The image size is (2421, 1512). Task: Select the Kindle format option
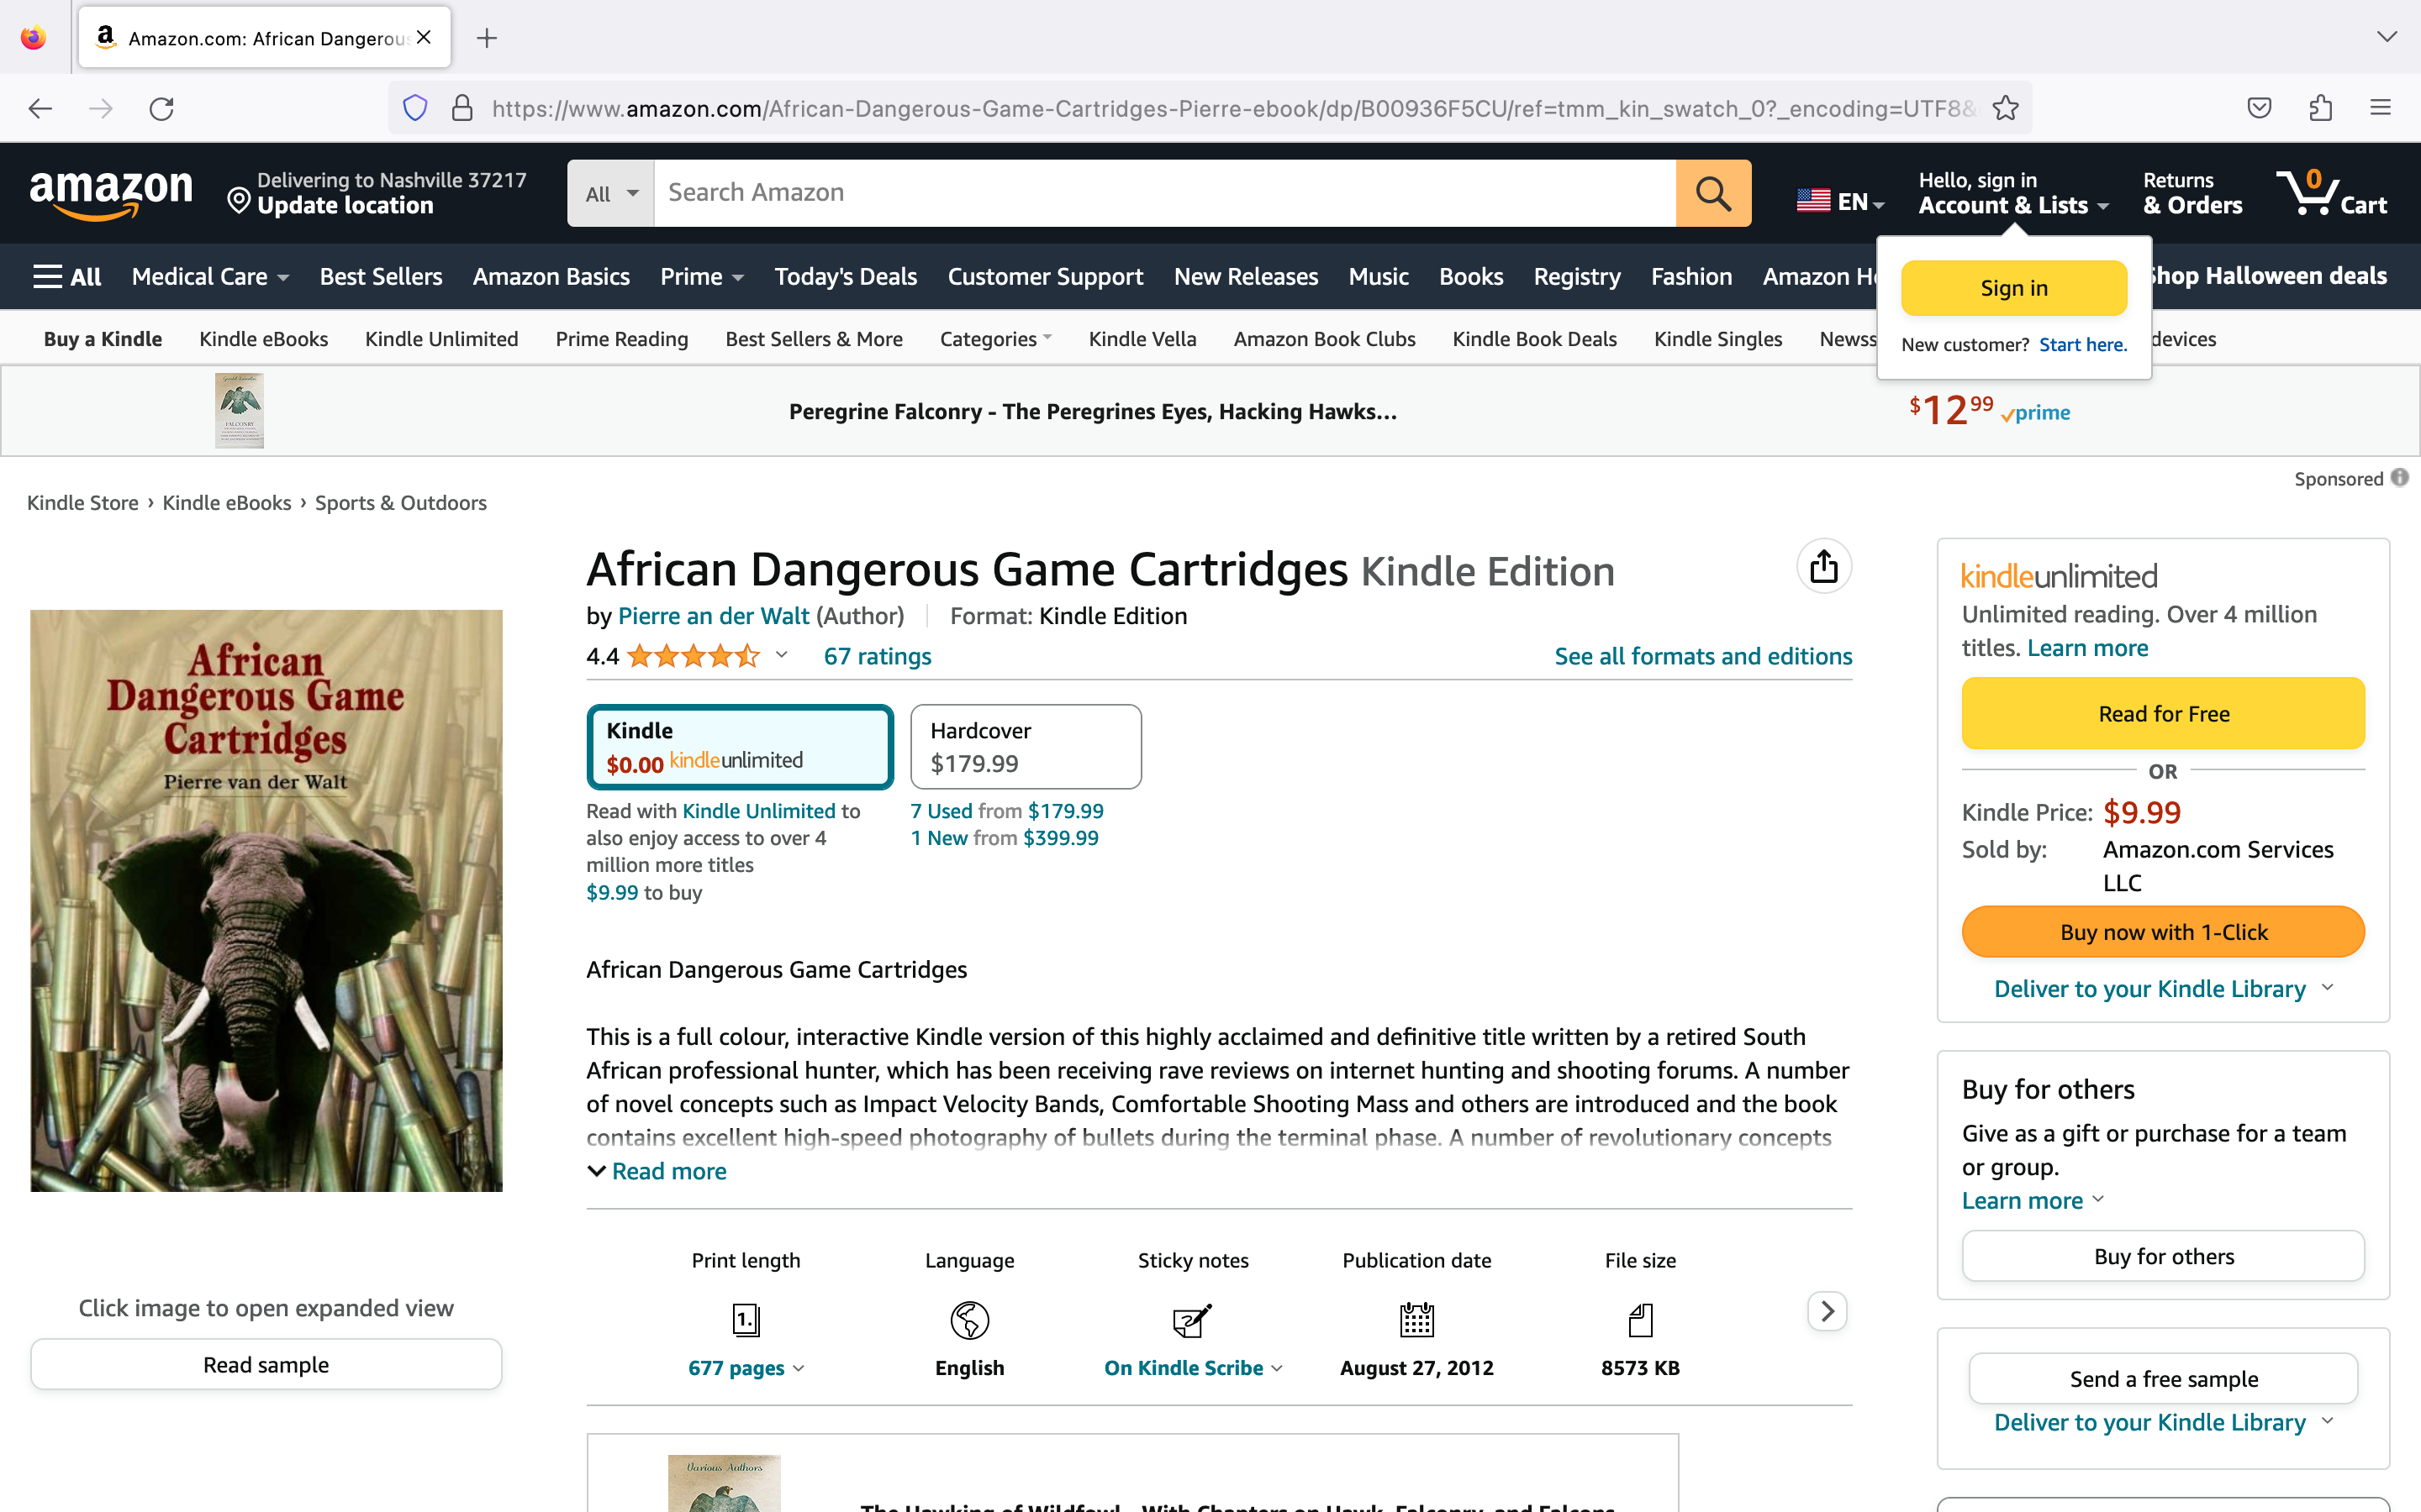[739, 747]
